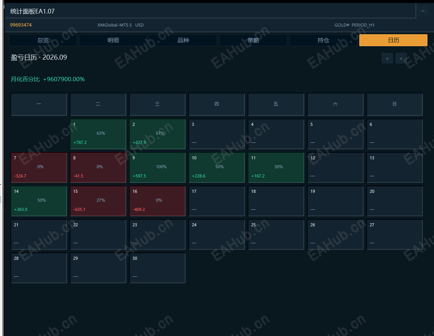Click the Sunday 日 column header
Screen dimensions: 434x336
tap(395, 104)
